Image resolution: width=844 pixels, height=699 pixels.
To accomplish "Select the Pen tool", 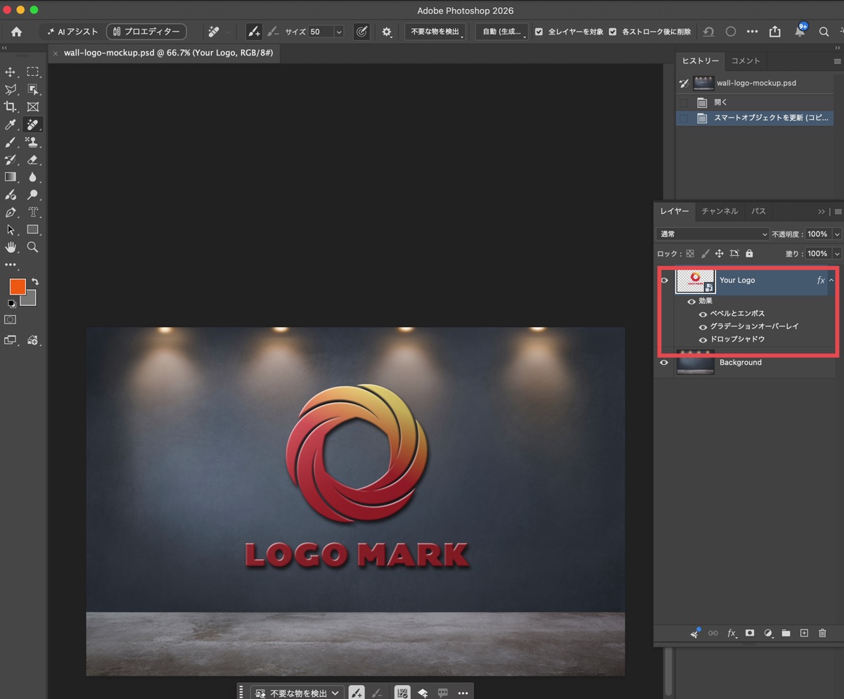I will click(11, 212).
